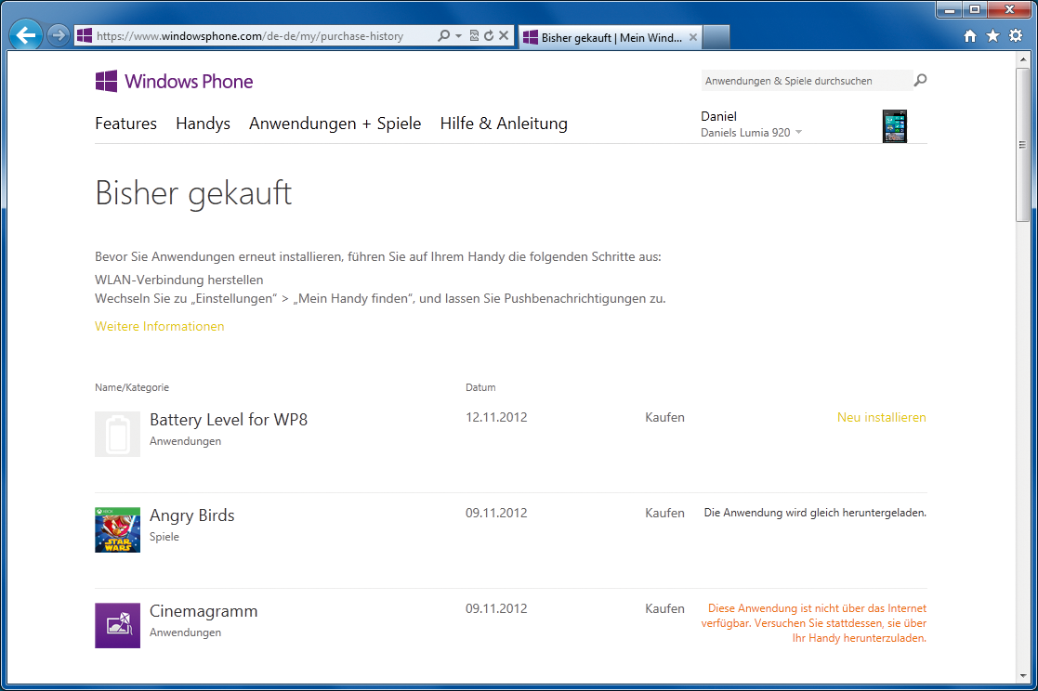Screen dimensions: 1038x691
Task: Open favorites with the star icon
Action: click(x=993, y=35)
